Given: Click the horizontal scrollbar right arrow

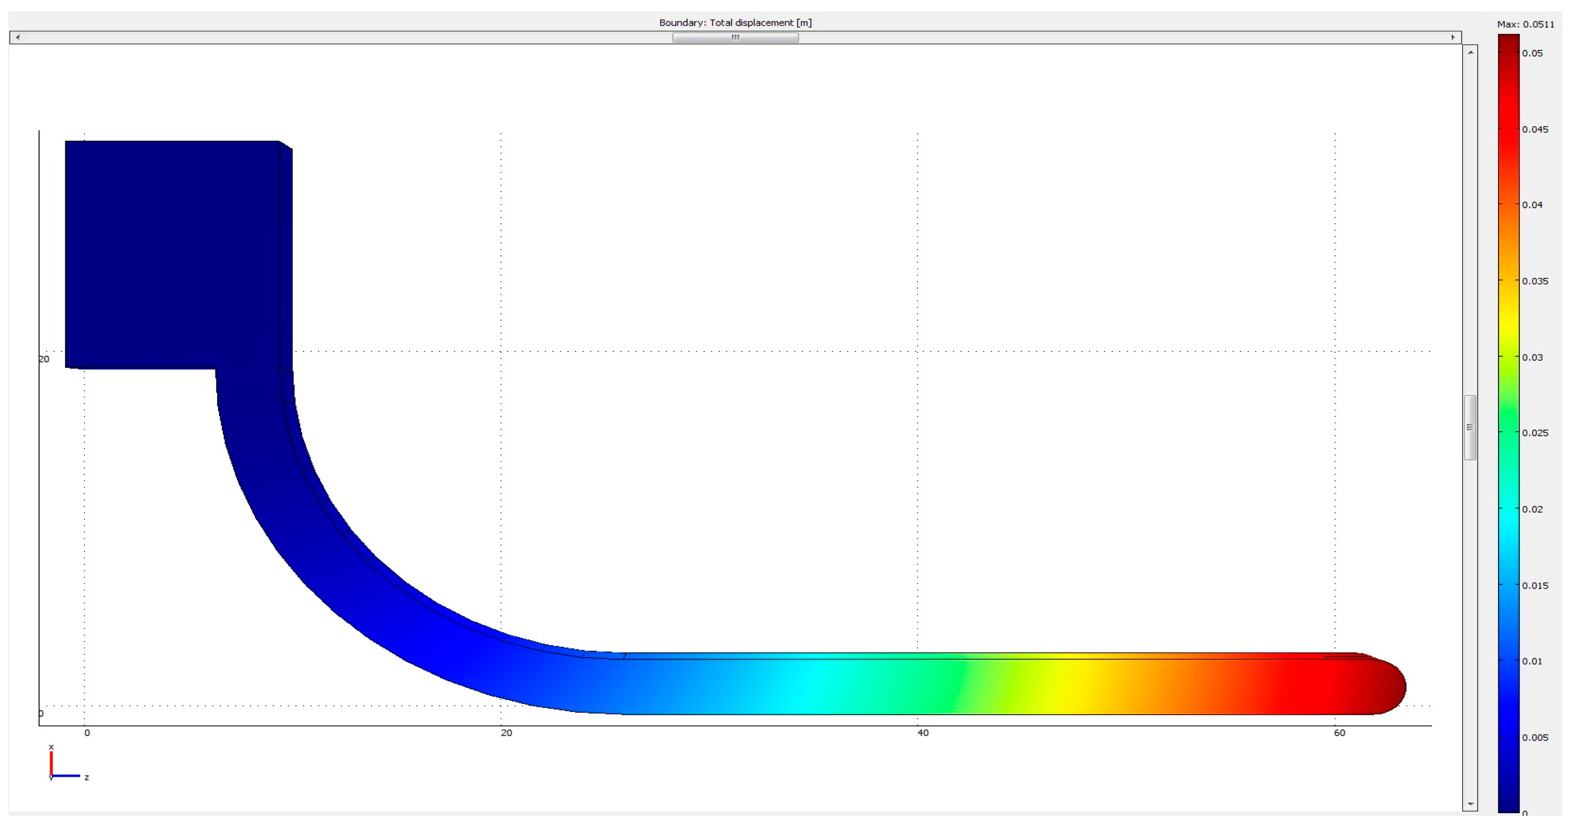Looking at the screenshot, I should pos(1453,37).
